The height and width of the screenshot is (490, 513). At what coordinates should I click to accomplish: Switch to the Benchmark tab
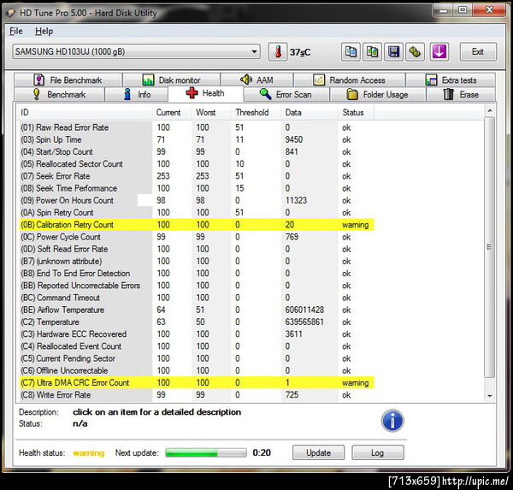pyautogui.click(x=59, y=94)
